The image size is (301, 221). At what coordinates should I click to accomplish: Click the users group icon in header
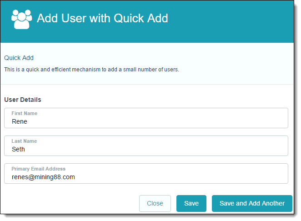pyautogui.click(x=22, y=19)
